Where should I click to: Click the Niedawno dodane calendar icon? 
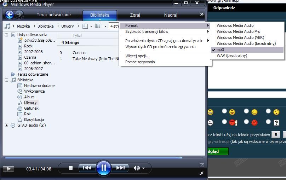click(x=20, y=86)
